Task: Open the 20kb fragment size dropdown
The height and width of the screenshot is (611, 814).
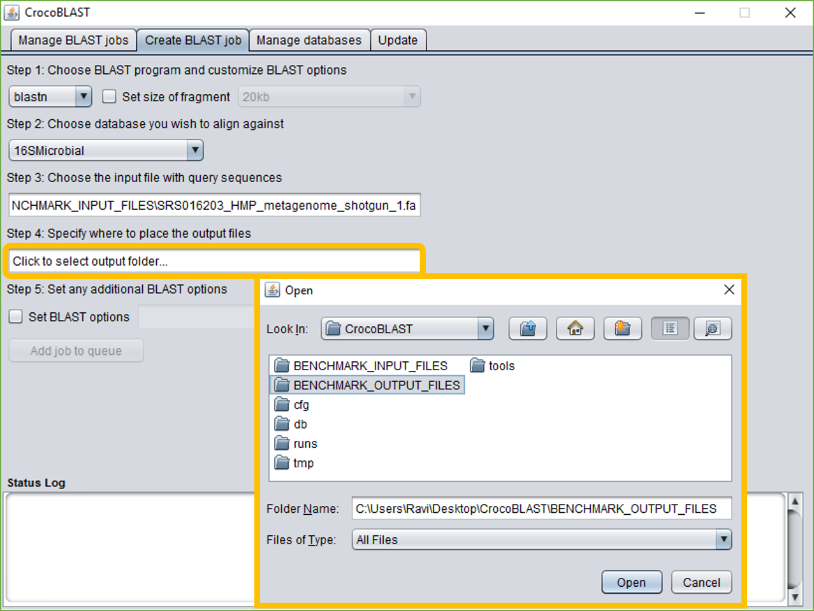Action: [x=330, y=97]
